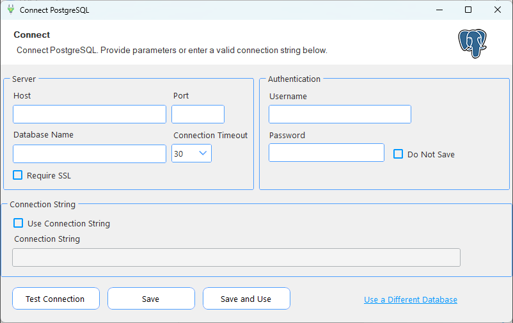The width and height of the screenshot is (513, 323).
Task: Check the Do Not Save password option
Action: click(x=398, y=154)
